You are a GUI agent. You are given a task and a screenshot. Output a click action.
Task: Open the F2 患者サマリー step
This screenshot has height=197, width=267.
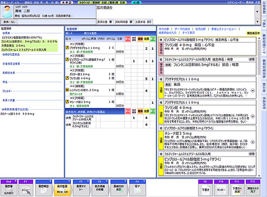[x=81, y=188]
